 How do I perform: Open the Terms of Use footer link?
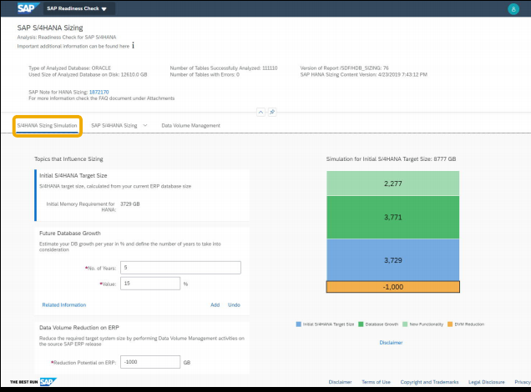(x=376, y=382)
